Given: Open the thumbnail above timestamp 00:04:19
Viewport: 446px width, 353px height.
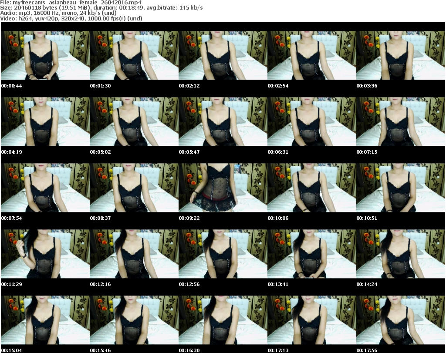Looking at the screenshot, I should (45, 121).
